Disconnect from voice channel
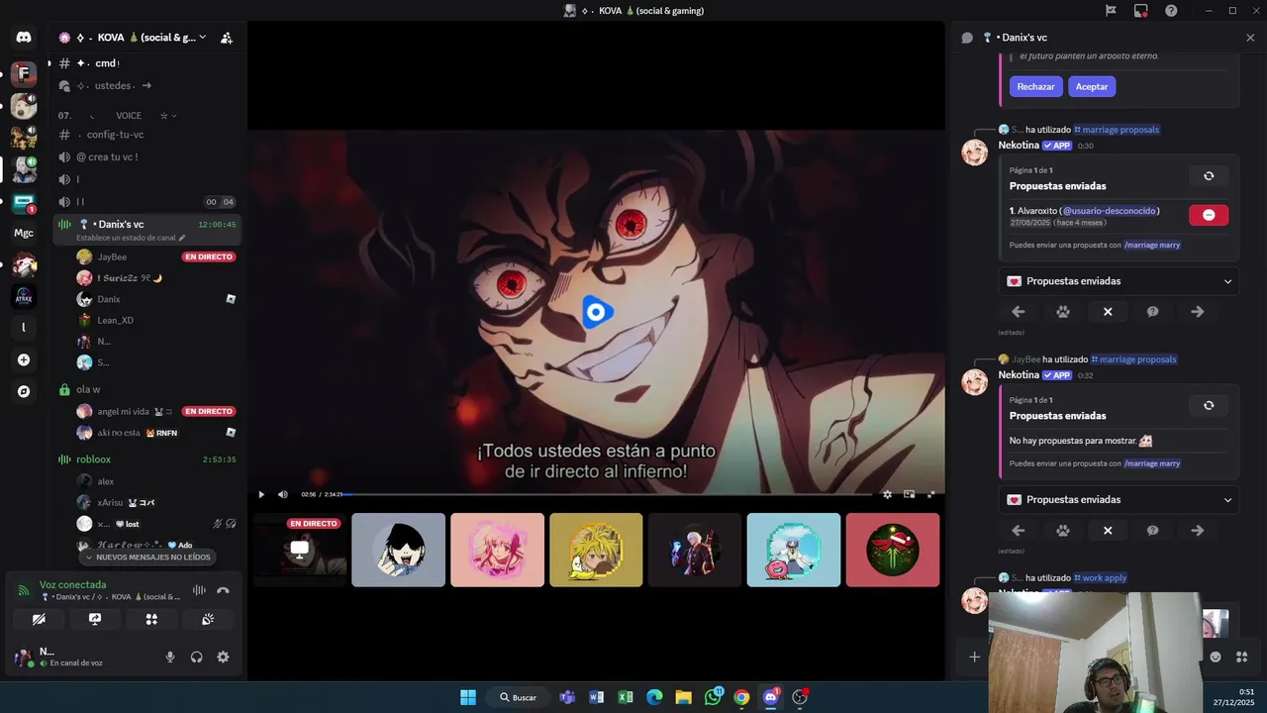The width and height of the screenshot is (1267, 713). [x=223, y=590]
